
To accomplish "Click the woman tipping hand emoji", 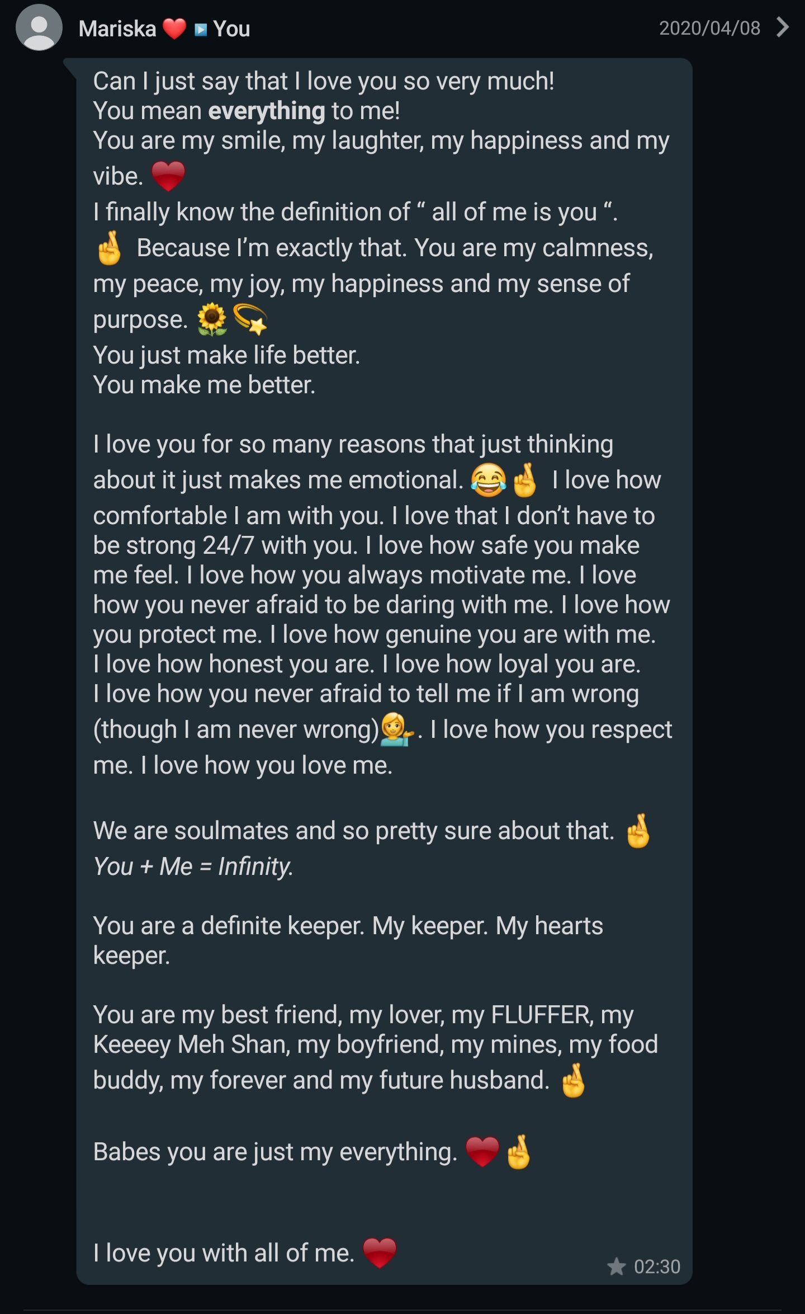I will pyautogui.click(x=396, y=729).
